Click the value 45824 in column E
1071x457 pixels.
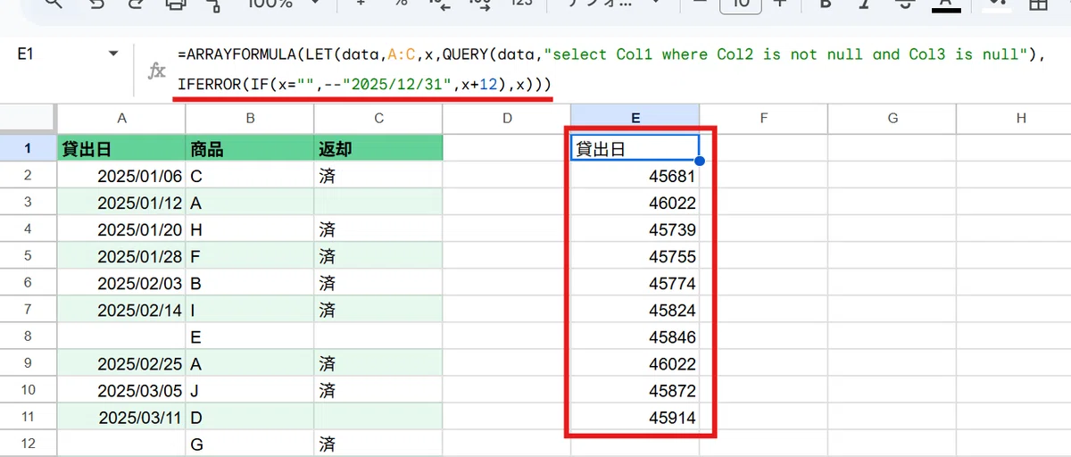click(635, 310)
